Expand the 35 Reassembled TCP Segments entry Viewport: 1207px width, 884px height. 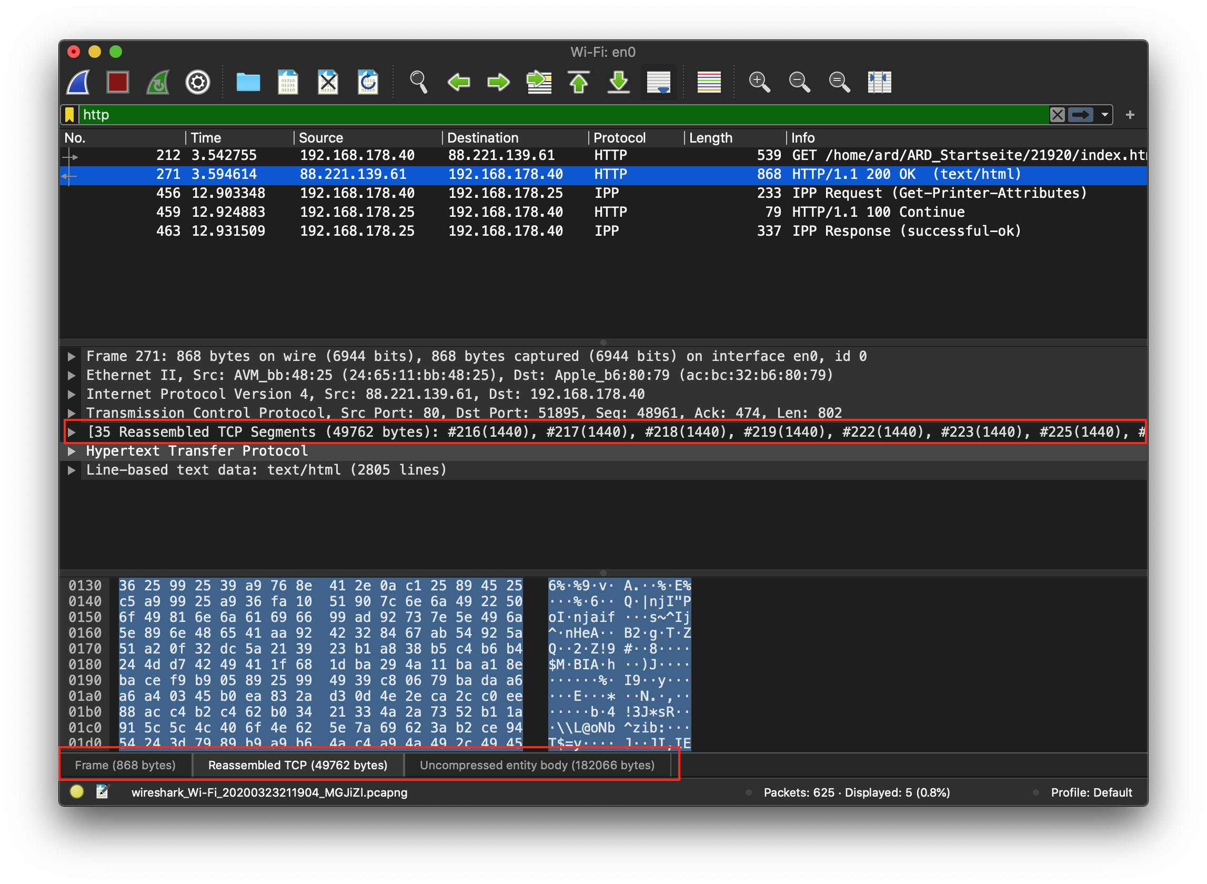(71, 431)
